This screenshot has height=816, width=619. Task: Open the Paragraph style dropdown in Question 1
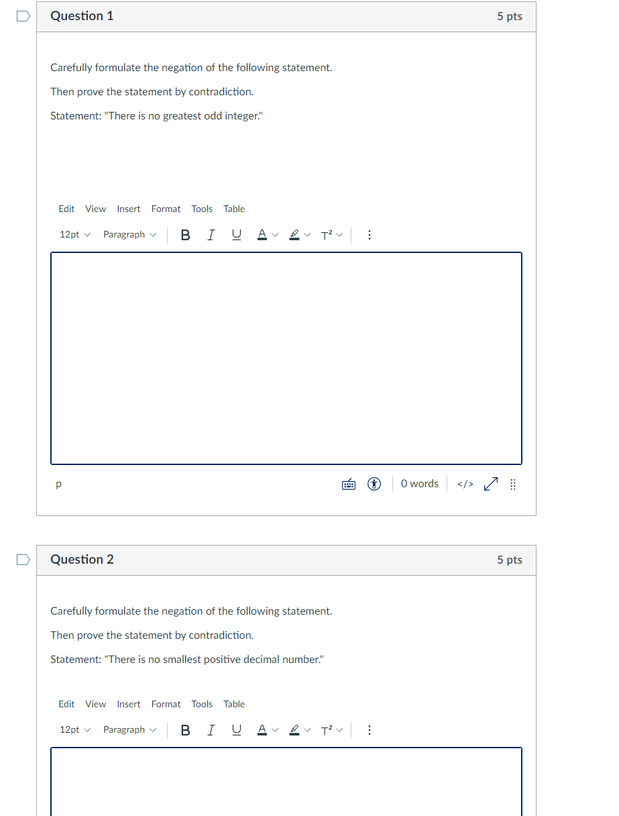[130, 235]
